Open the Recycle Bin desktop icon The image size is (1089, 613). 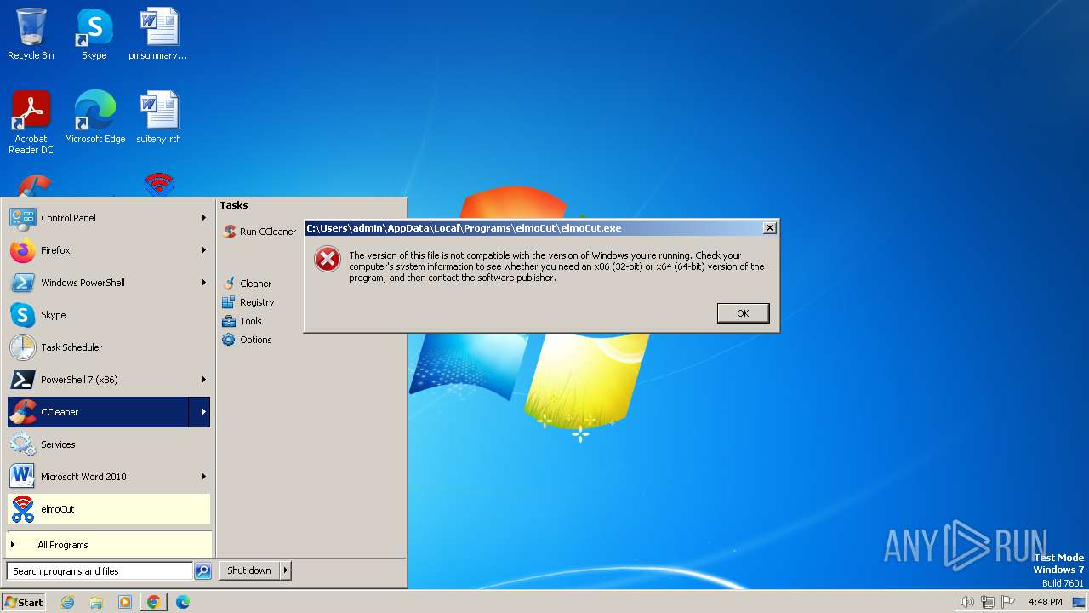pyautogui.click(x=31, y=34)
